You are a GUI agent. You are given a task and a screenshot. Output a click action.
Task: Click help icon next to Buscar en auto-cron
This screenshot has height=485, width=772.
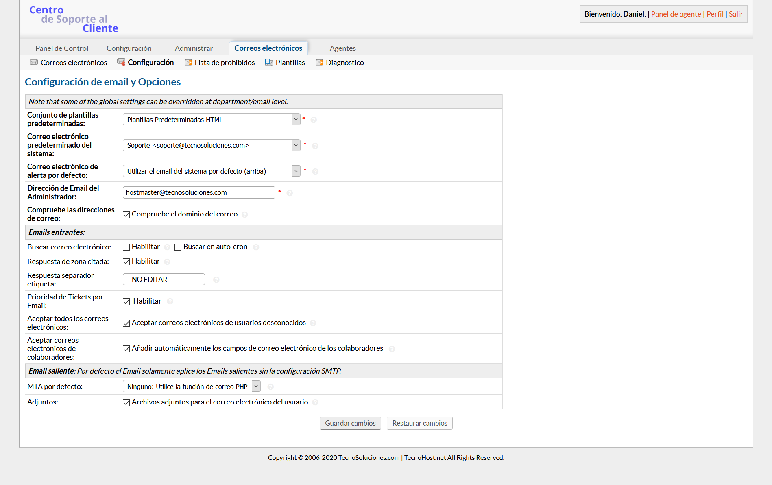pyautogui.click(x=256, y=247)
